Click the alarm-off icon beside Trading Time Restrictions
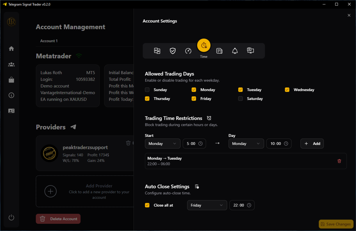The height and width of the screenshot is (231, 356). 209,118
